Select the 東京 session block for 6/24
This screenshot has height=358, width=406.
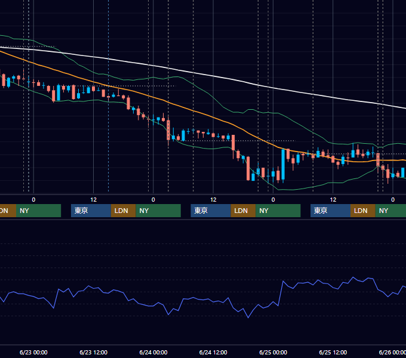tap(211, 211)
